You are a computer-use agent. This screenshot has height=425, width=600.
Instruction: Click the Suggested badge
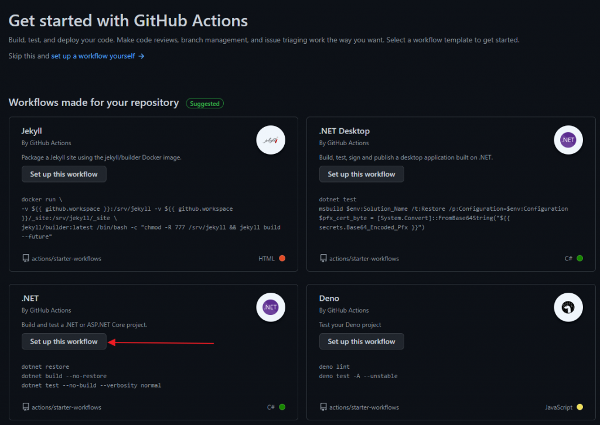click(x=204, y=104)
